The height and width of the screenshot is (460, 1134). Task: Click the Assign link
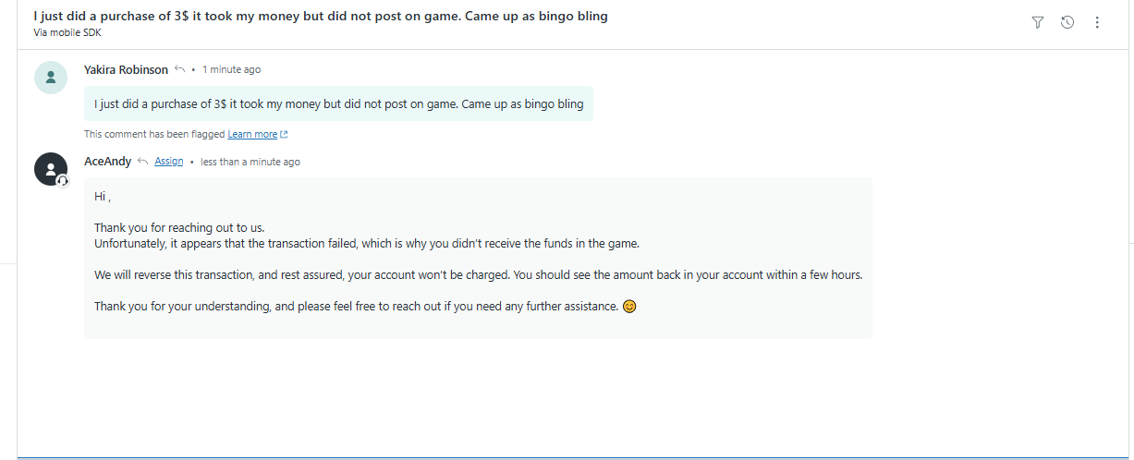(168, 162)
